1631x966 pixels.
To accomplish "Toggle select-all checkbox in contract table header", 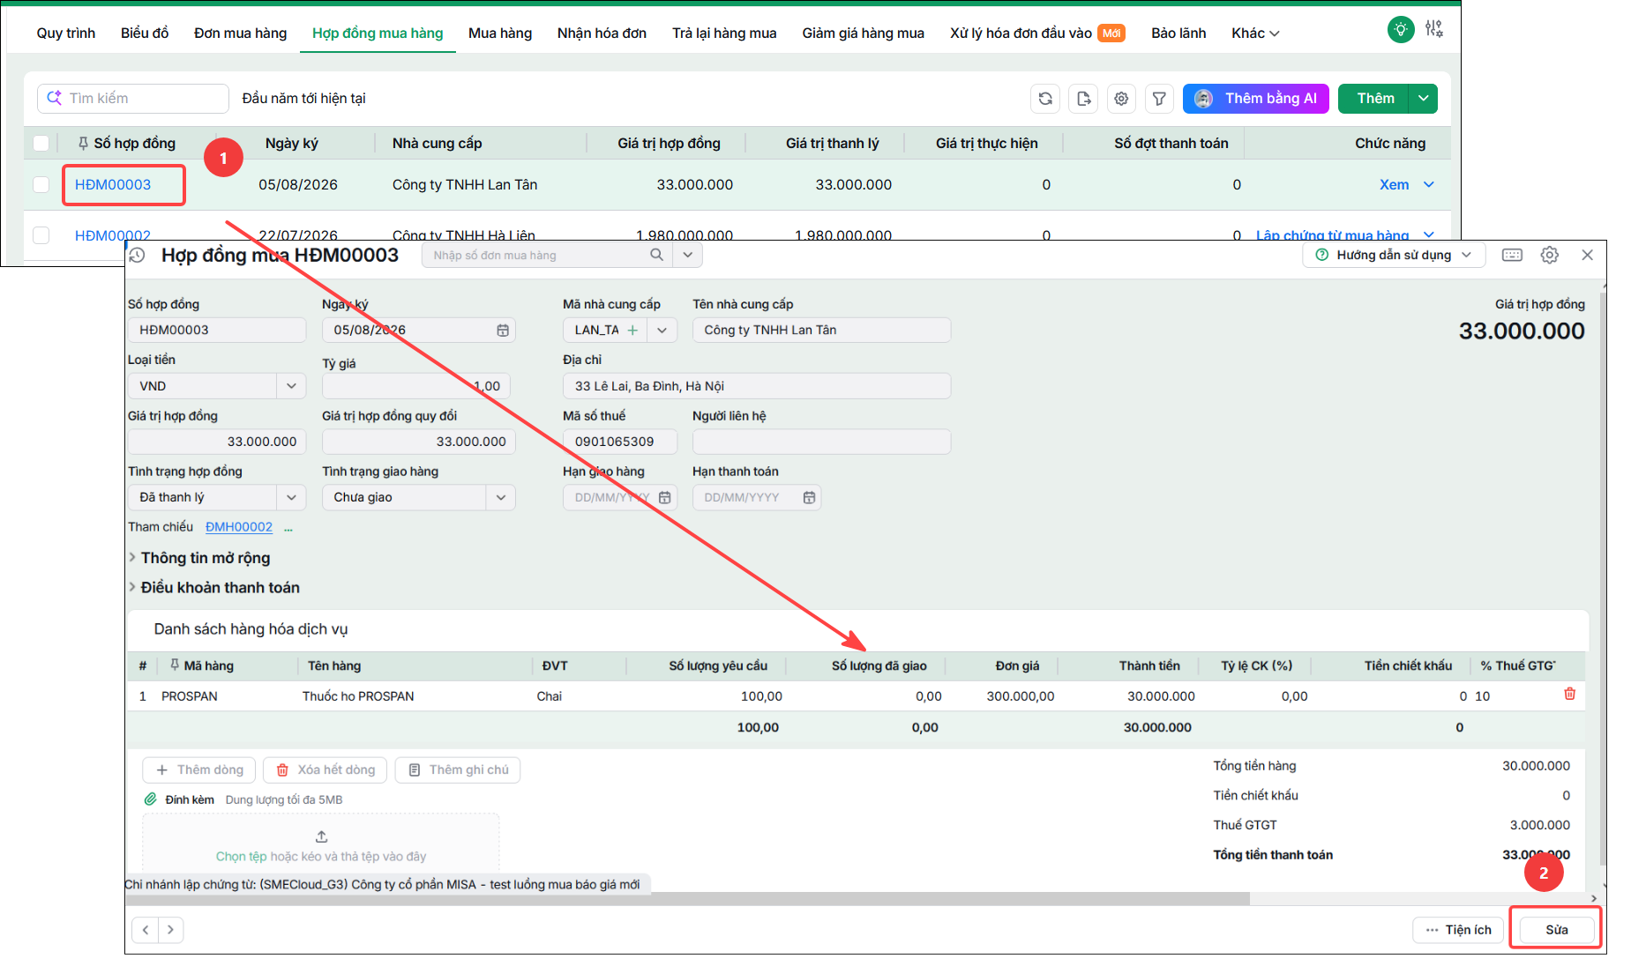I will [x=41, y=143].
